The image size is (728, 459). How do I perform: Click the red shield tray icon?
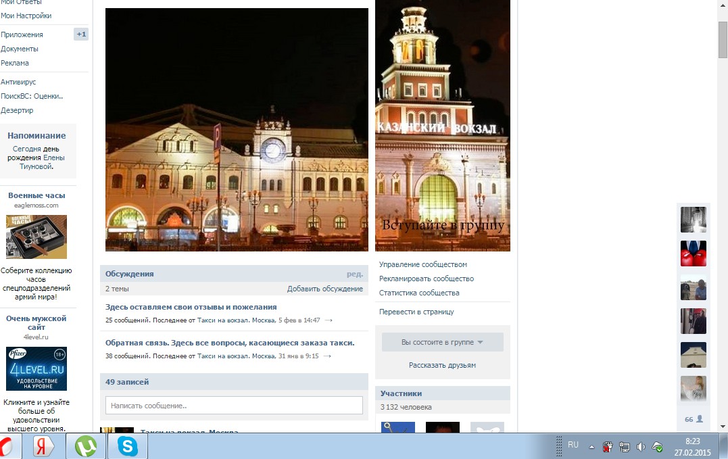pyautogui.click(x=607, y=447)
